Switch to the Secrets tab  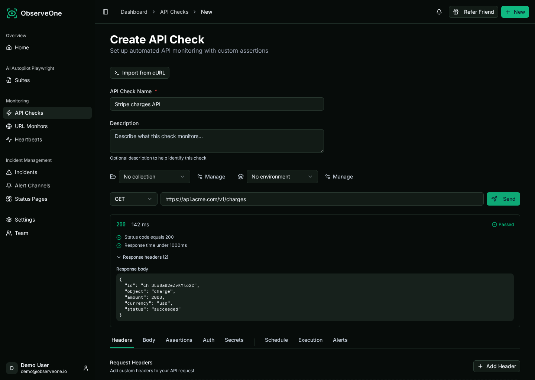pyautogui.click(x=234, y=340)
